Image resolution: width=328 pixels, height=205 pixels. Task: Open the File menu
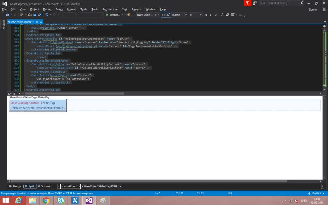[x=4, y=9]
